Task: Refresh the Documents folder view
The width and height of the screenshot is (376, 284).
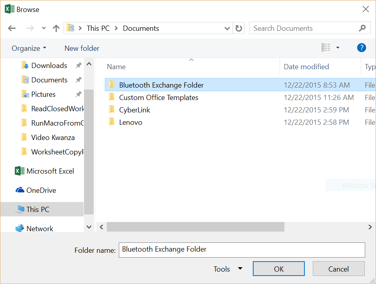Action: tap(238, 28)
